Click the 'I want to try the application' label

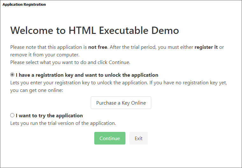coord(49,115)
